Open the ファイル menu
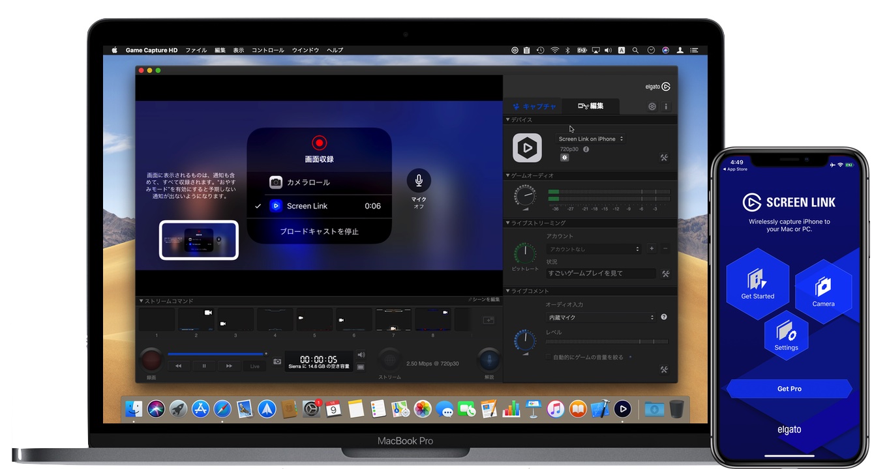 [196, 50]
